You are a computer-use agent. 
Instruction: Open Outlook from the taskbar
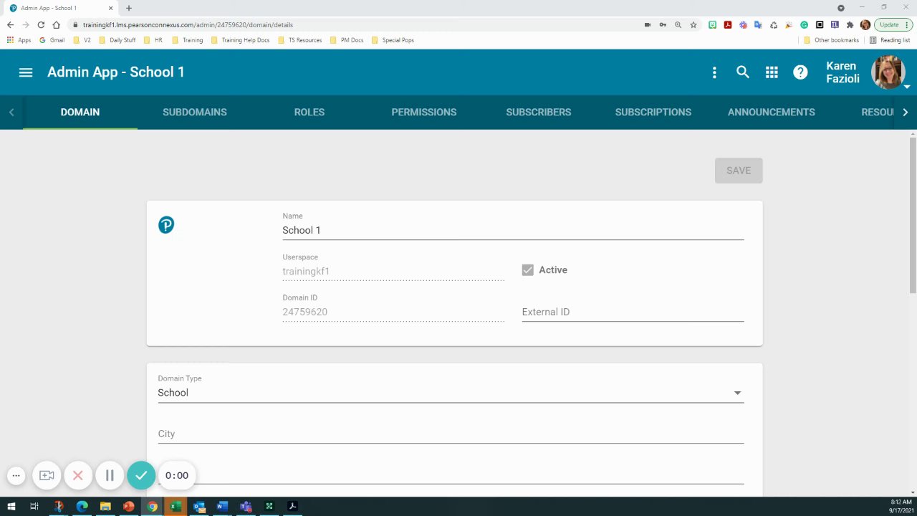point(199,507)
